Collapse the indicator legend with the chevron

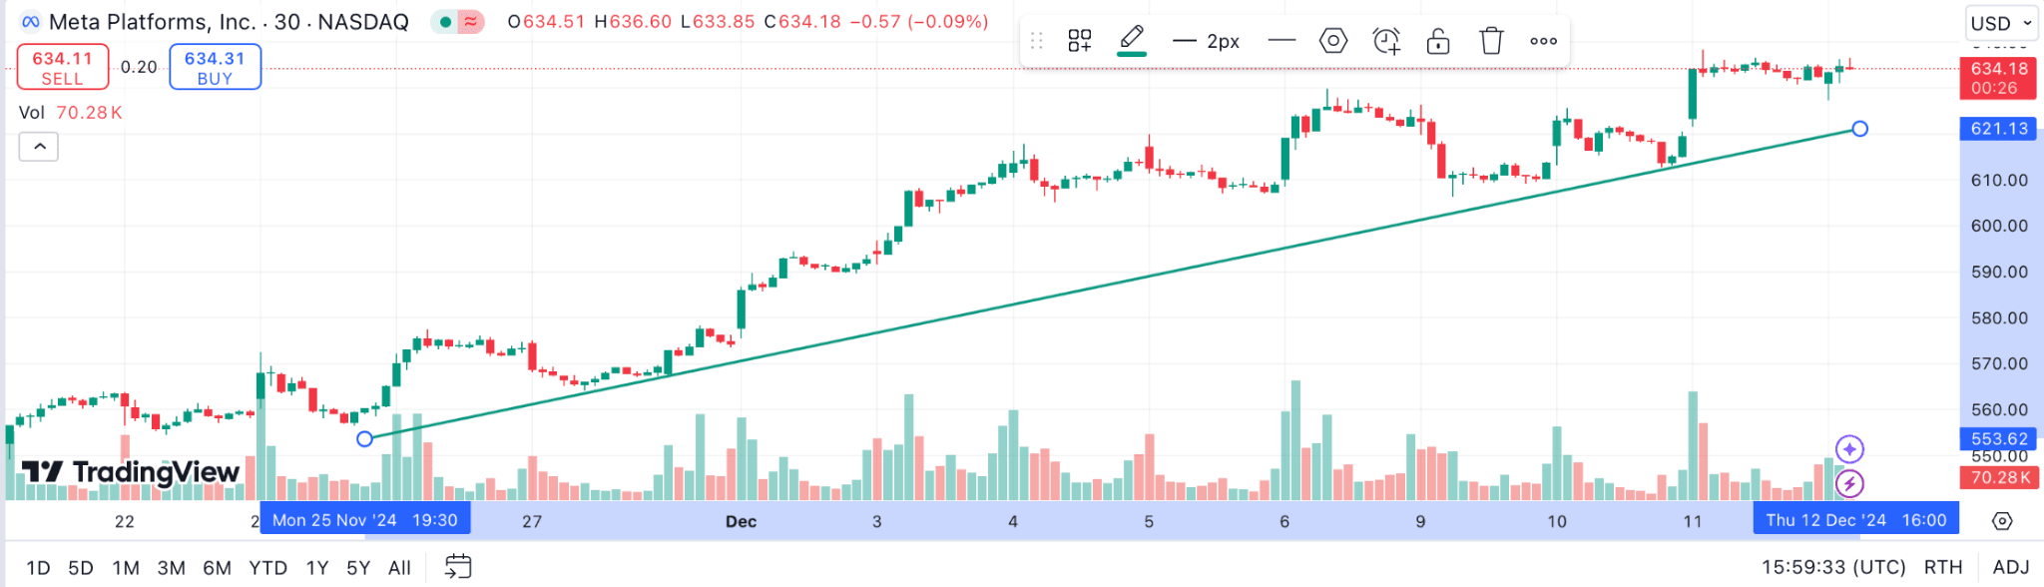tap(39, 147)
